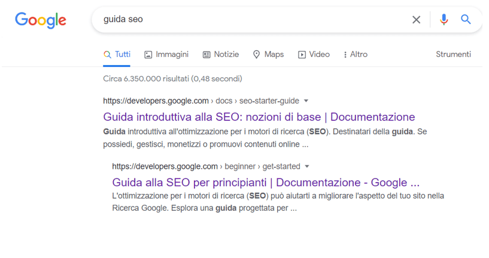This screenshot has height=258, width=489.
Task: Open 'Guida alla SEO per principianti' result
Action: pyautogui.click(x=266, y=183)
